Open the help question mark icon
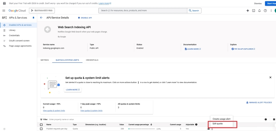The height and width of the screenshot is (131, 276). tap(265, 11)
